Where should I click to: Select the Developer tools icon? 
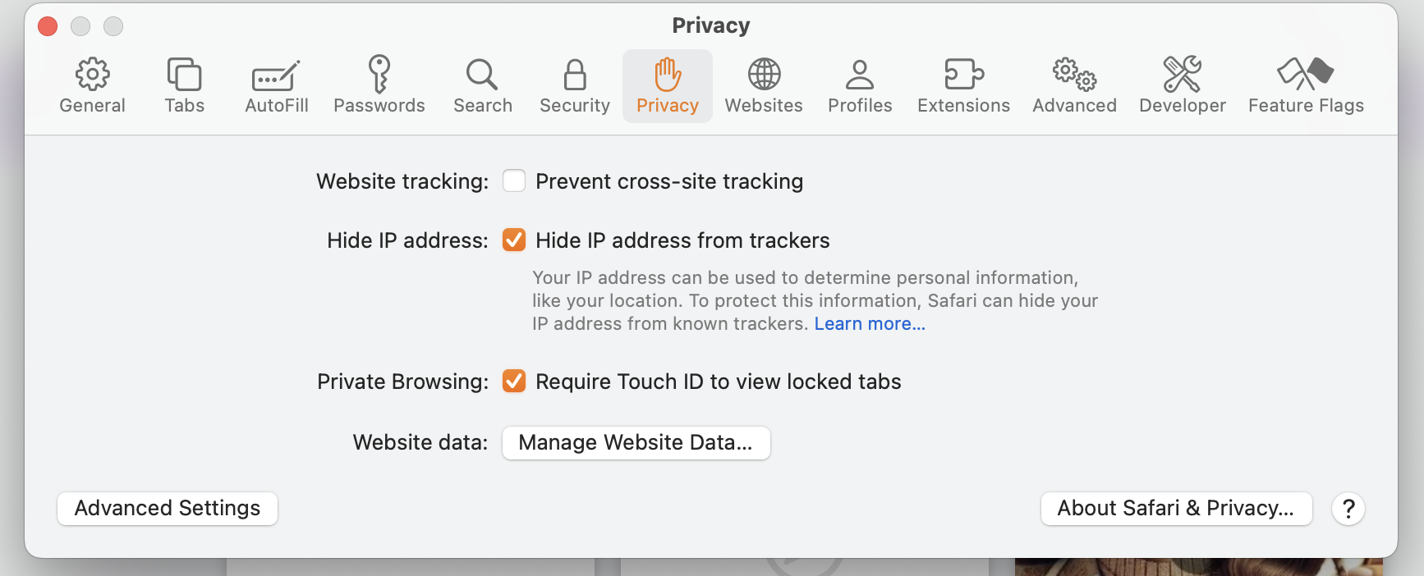coord(1182,75)
